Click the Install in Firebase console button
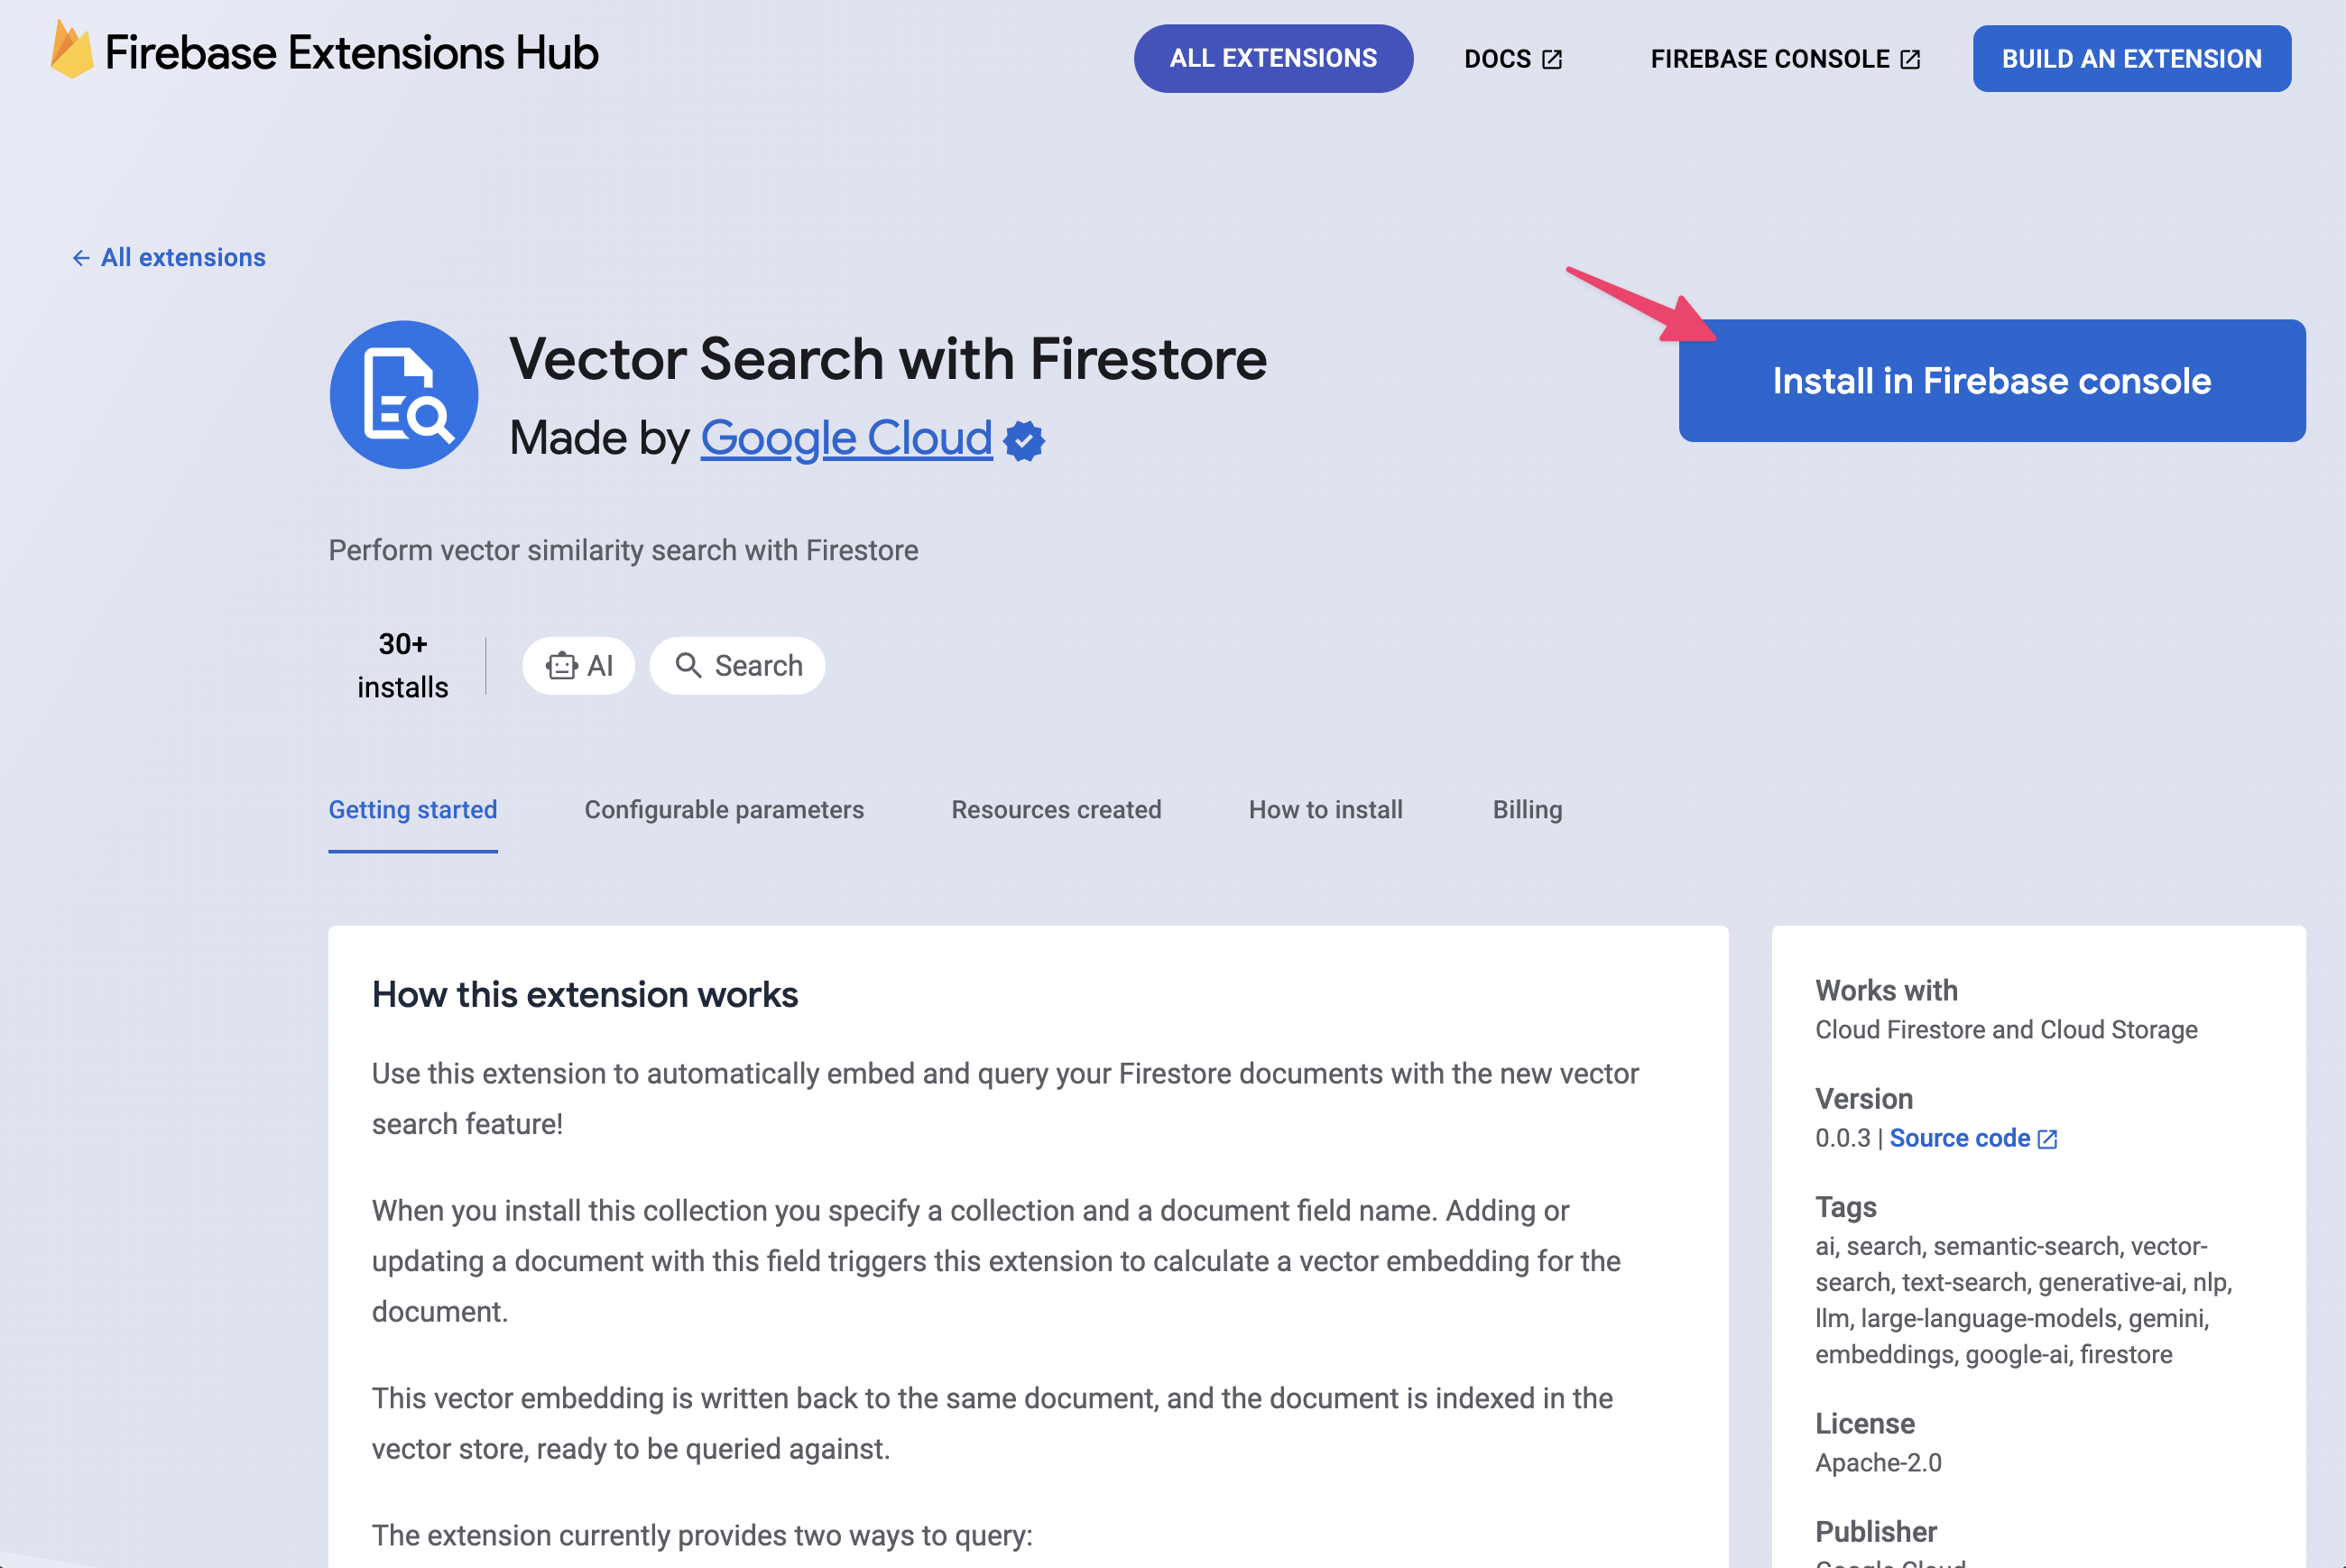This screenshot has width=2346, height=1568. 1992,380
